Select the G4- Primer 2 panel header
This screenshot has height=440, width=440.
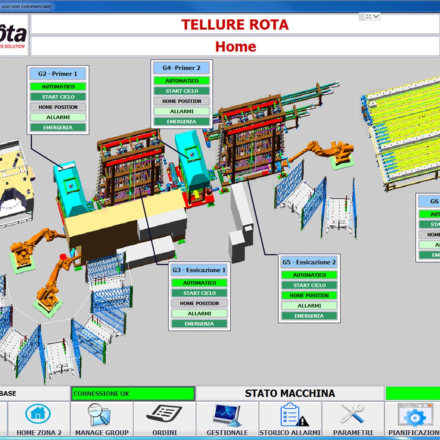(182, 68)
